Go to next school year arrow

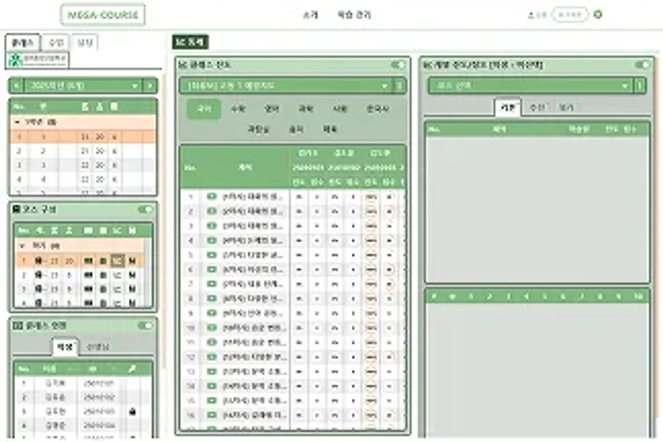(150, 86)
